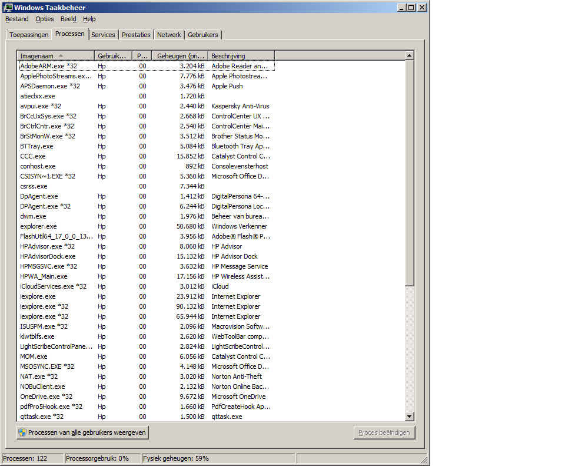Switch to the Toepassingen tab
The image size is (565, 466).
[x=29, y=35]
